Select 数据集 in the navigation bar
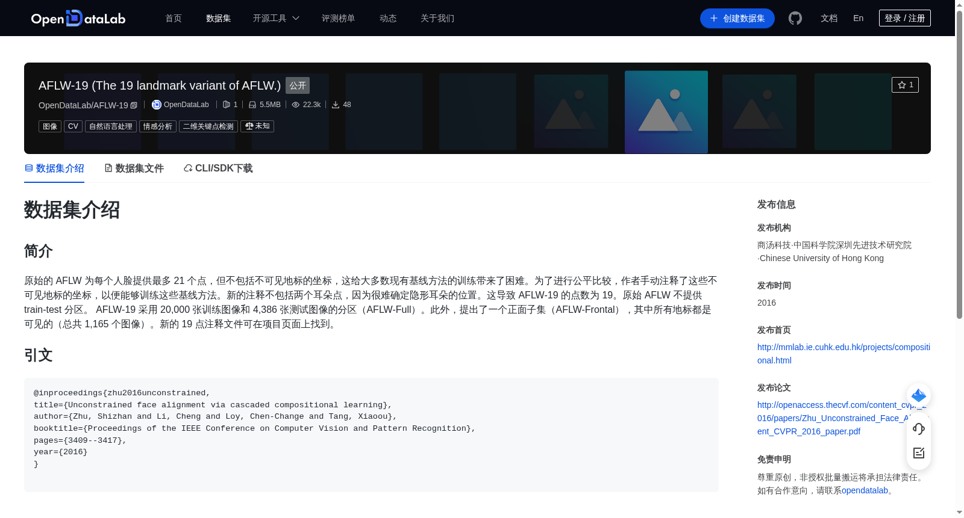This screenshot has width=964, height=518. click(219, 18)
